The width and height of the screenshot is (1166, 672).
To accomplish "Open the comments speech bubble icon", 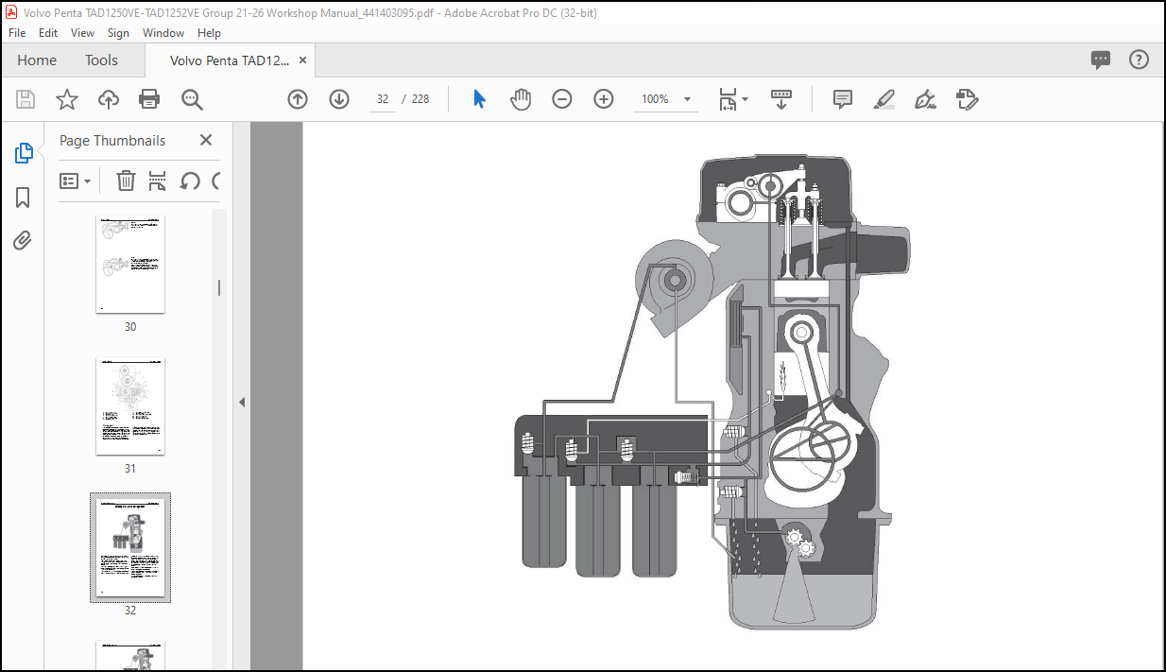I will pyautogui.click(x=1101, y=60).
